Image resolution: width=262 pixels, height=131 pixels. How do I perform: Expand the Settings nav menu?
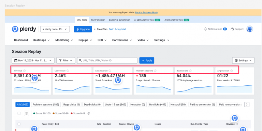tap(162, 40)
